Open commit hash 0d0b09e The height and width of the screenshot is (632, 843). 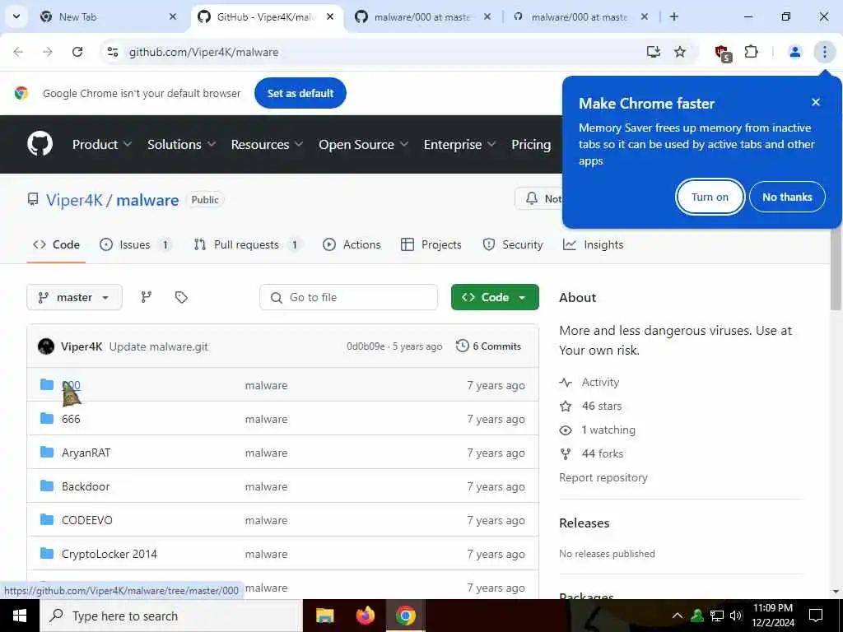pyautogui.click(x=366, y=346)
